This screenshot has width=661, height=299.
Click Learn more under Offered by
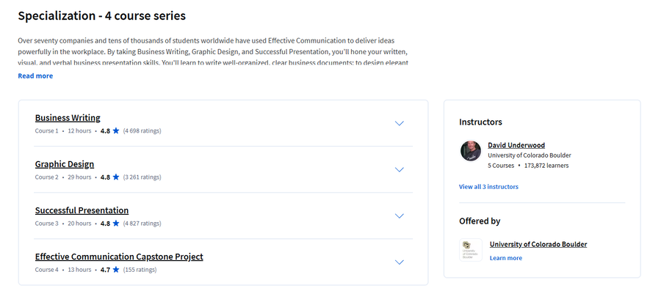point(506,258)
